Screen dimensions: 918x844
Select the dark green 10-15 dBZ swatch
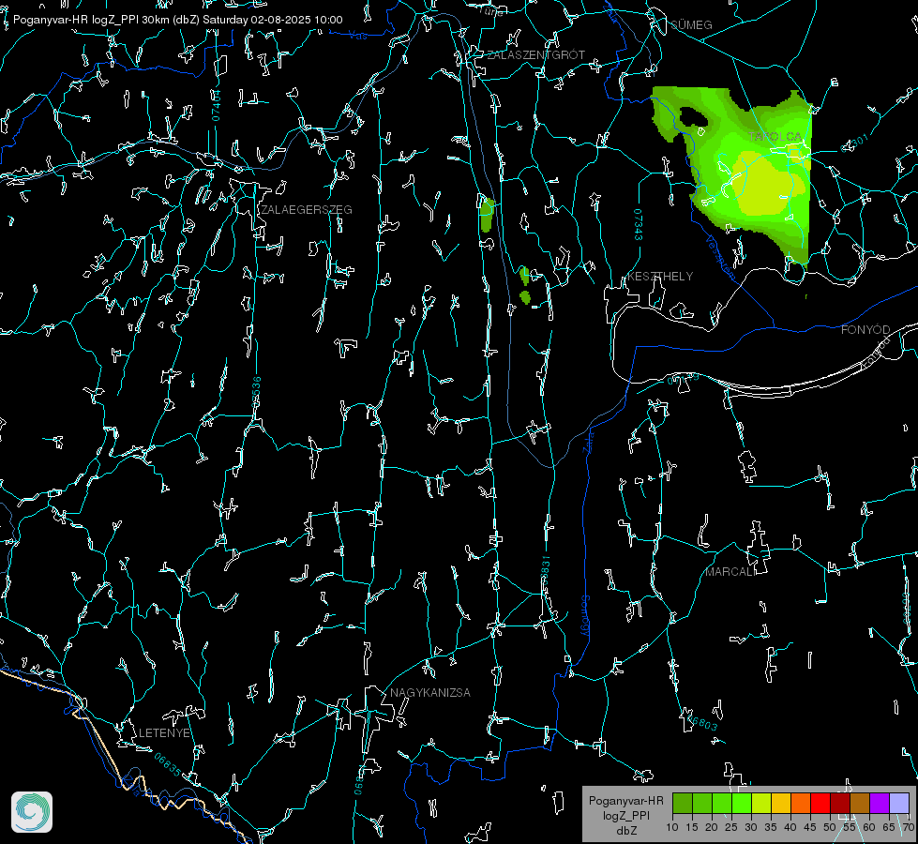coord(683,803)
